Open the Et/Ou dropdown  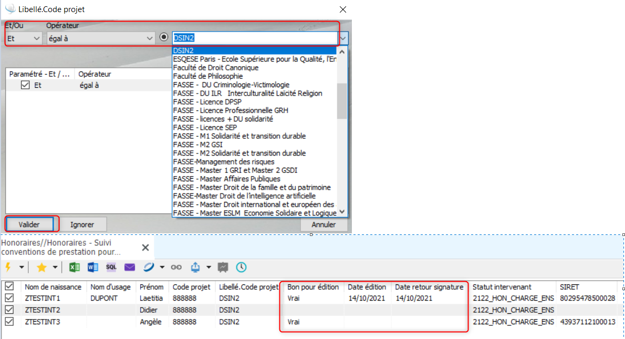pyautogui.click(x=24, y=38)
